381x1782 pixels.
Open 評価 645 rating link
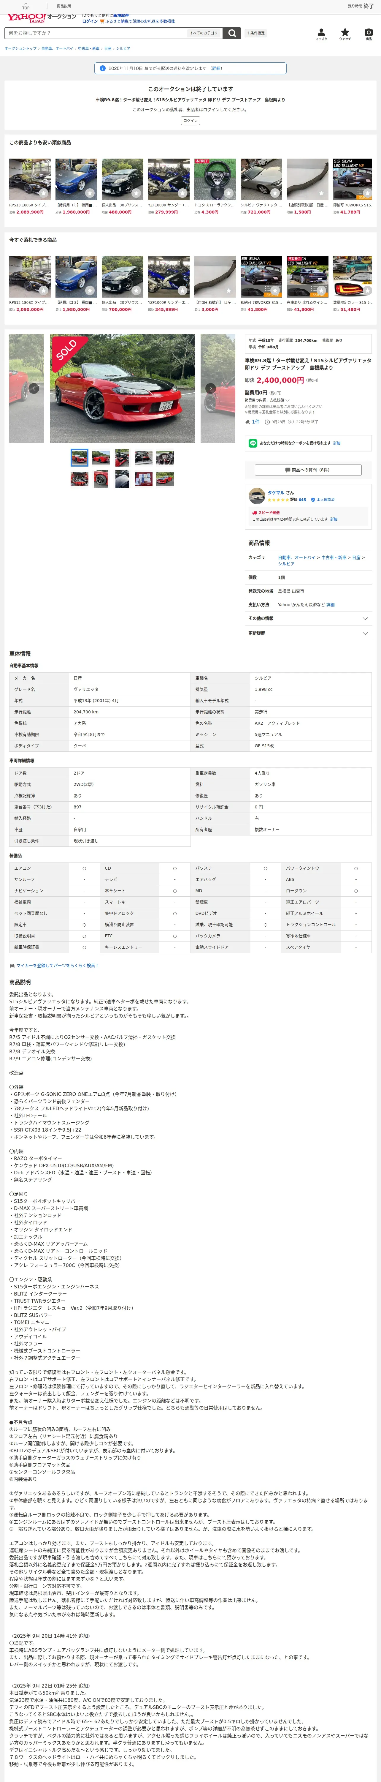pyautogui.click(x=297, y=500)
